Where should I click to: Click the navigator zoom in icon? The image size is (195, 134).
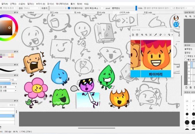coord(186,16)
